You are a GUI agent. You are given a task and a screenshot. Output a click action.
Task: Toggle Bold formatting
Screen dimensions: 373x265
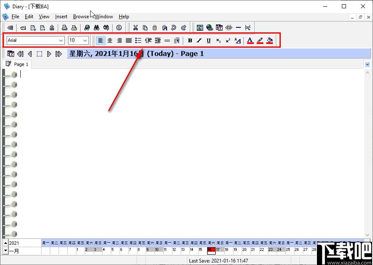tap(190, 41)
